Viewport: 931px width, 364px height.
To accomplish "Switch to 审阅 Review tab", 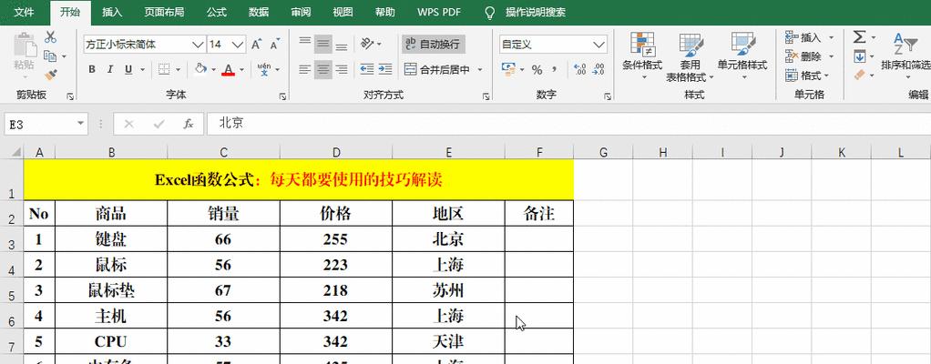I will tap(301, 12).
